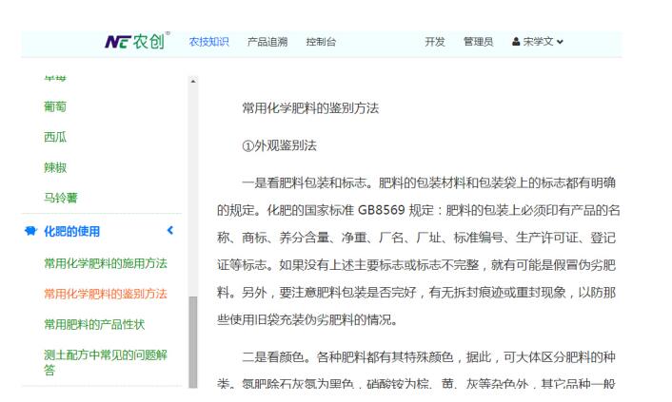Viewport: 672px width, 402px height.
Task: Choose 辣椒 from the sidebar list
Action: click(55, 167)
